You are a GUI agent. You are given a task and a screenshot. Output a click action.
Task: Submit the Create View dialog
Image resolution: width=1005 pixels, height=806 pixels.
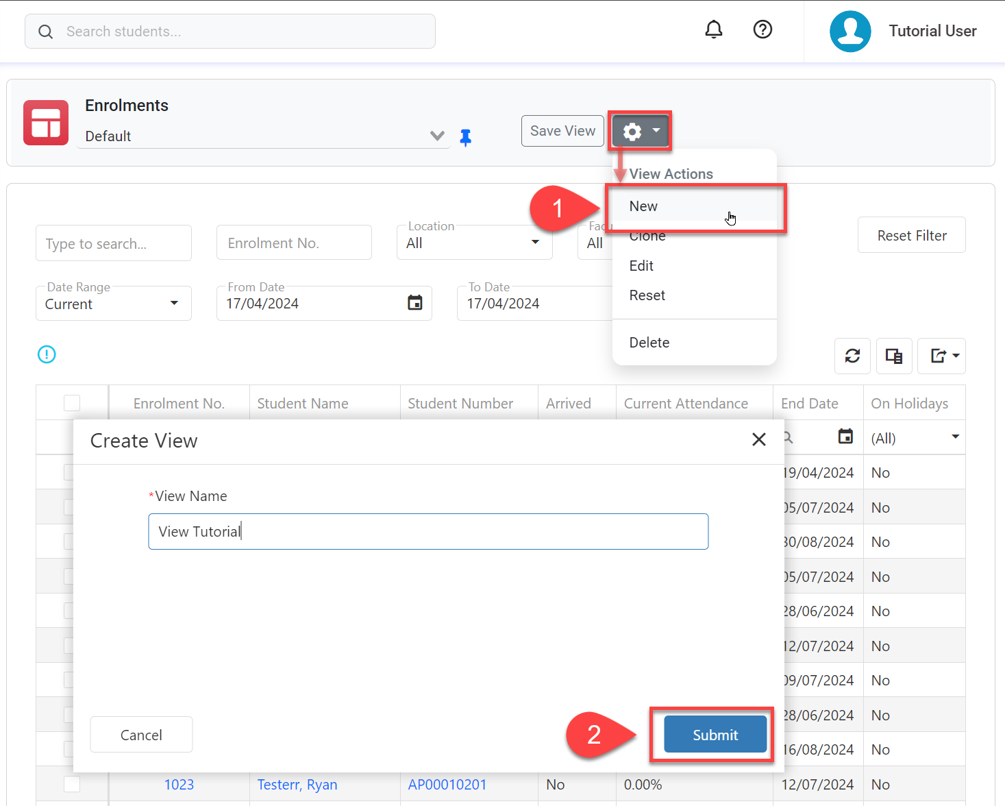(715, 735)
